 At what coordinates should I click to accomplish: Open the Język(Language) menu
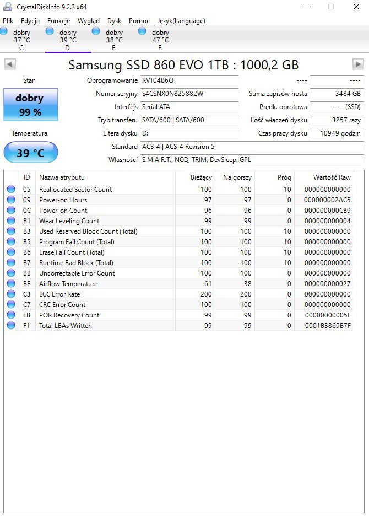click(x=181, y=21)
